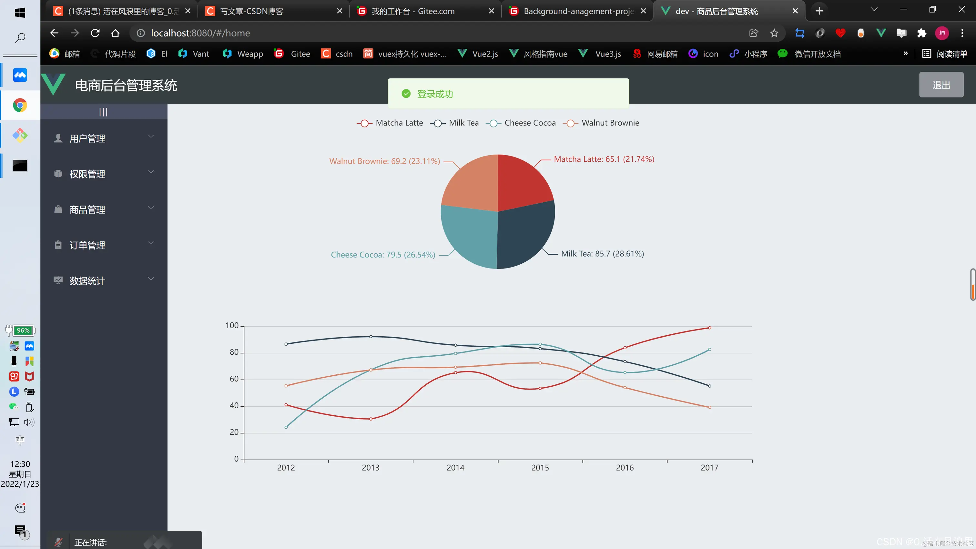Image resolution: width=976 pixels, height=549 pixels.
Task: Click the 退出 logout button
Action: (x=941, y=85)
